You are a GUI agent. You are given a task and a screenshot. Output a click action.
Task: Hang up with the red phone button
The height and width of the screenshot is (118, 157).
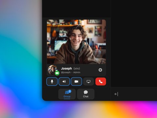coord(101,82)
